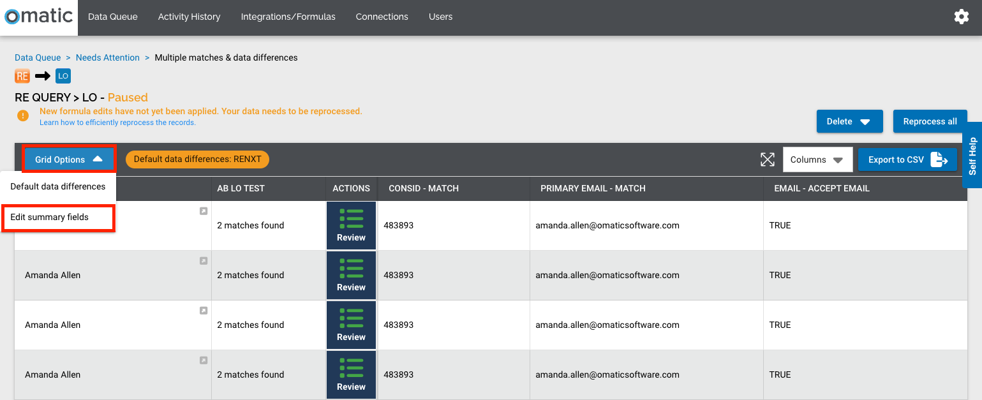Open the Columns dropdown

click(817, 159)
